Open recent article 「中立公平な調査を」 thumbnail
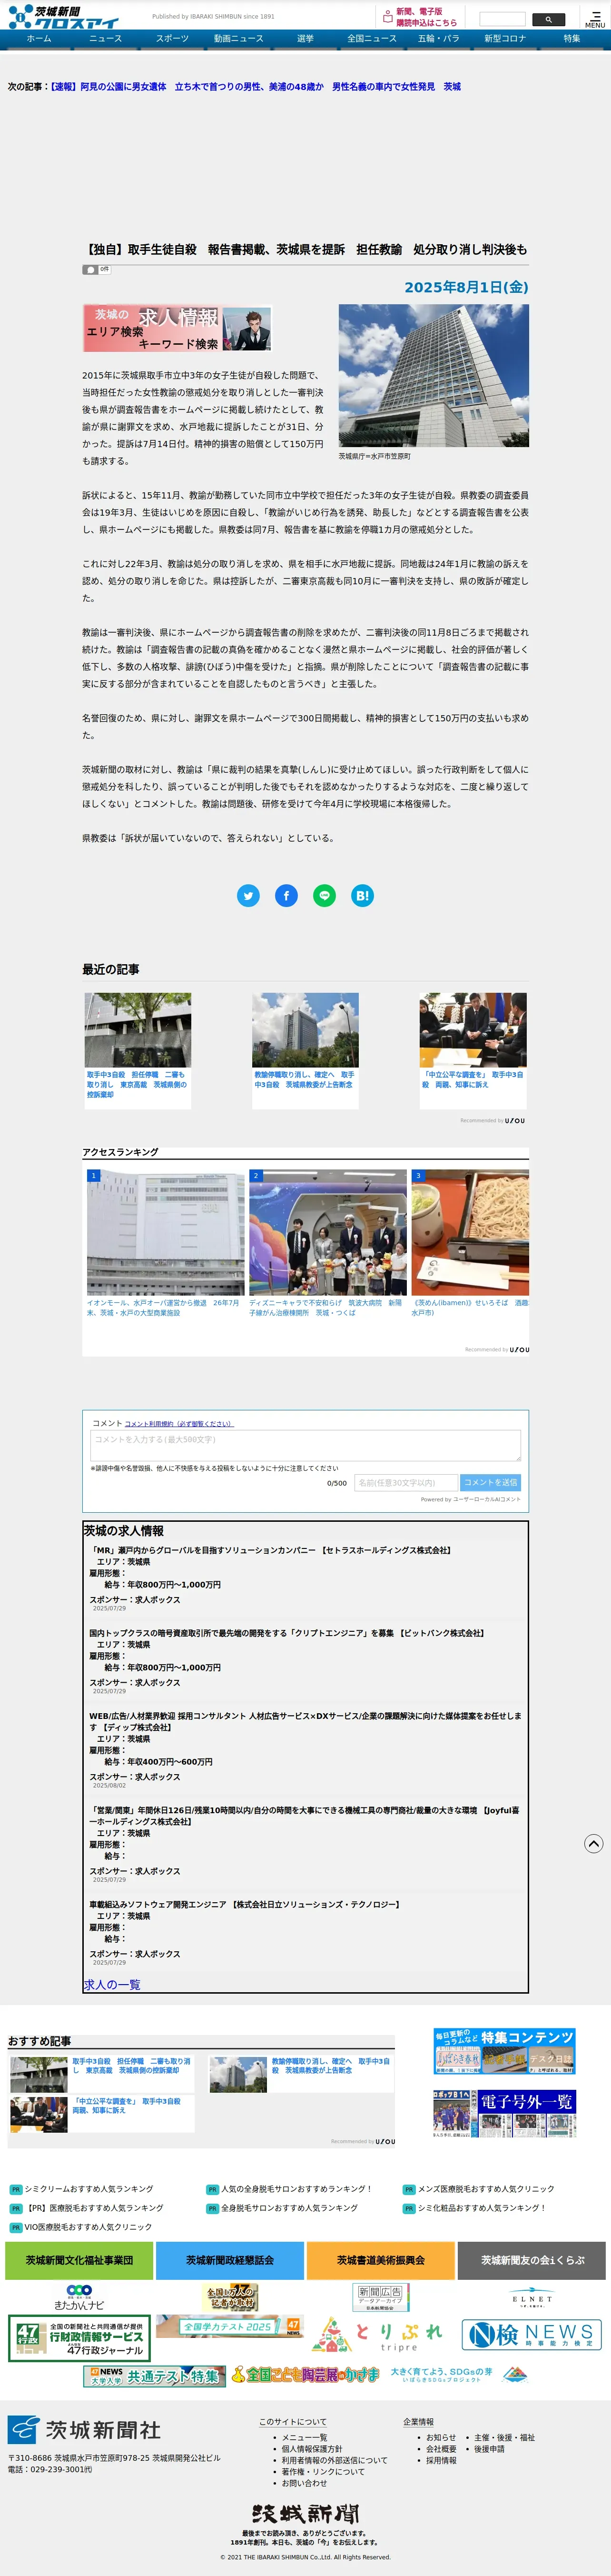This screenshot has width=611, height=2576. [x=473, y=1030]
